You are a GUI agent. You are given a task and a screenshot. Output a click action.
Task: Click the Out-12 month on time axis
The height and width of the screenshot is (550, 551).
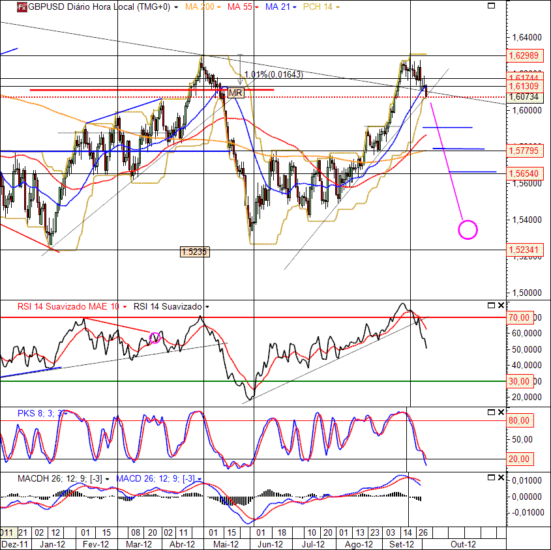pos(463,544)
